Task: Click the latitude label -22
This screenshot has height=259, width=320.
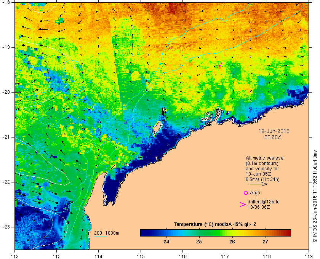Action: click(x=6, y=182)
